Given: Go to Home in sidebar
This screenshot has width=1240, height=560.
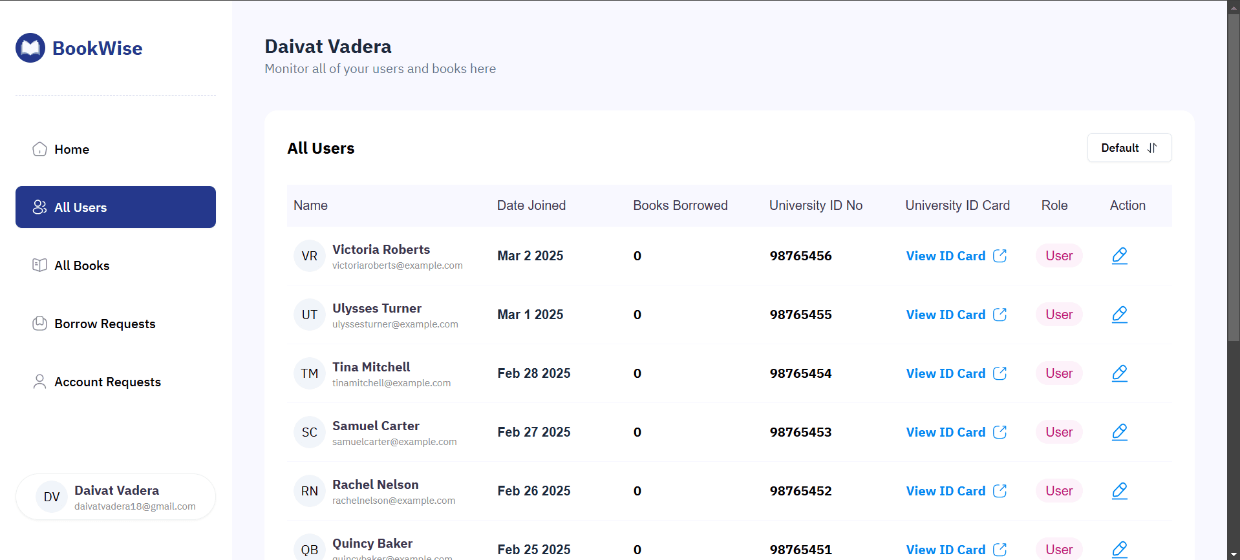Looking at the screenshot, I should click(72, 149).
